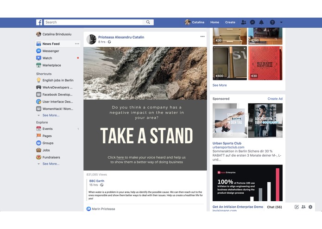Open the Chat (56) bar
The image size is (322, 229).
point(274,207)
